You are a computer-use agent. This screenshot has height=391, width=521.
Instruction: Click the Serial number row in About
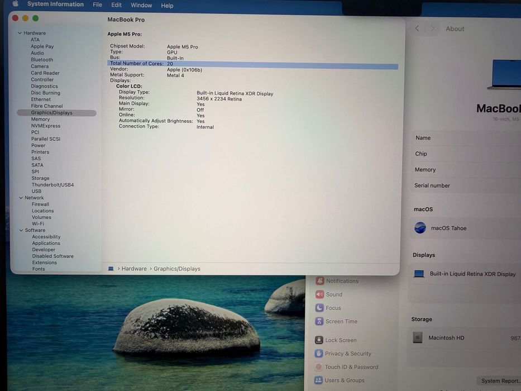click(x=466, y=185)
